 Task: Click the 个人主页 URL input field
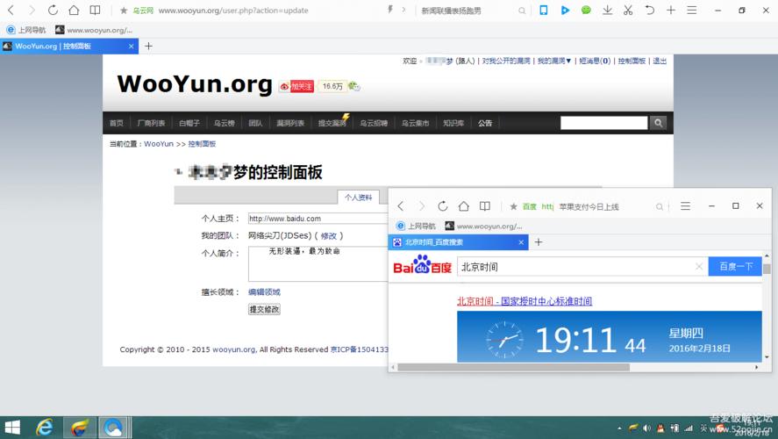318,219
